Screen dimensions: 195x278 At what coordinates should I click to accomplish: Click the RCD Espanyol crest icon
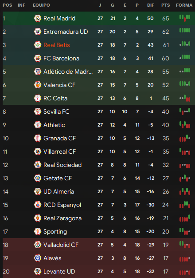point(38,205)
